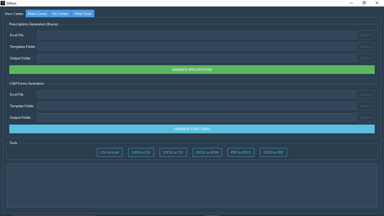Browse for the Prescriptions Output Folder

[x=366, y=58]
